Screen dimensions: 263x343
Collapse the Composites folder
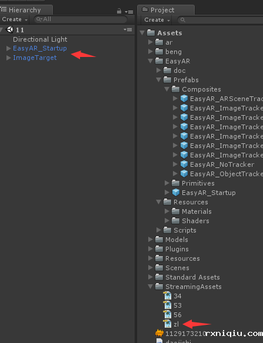167,89
